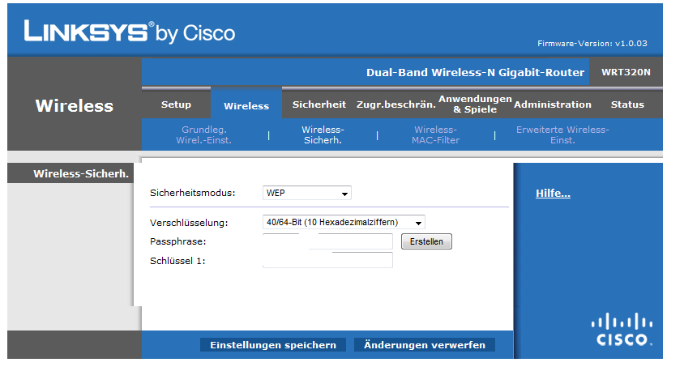Click Dual-Band Wireless-N Gigabit-Router title

click(x=475, y=72)
